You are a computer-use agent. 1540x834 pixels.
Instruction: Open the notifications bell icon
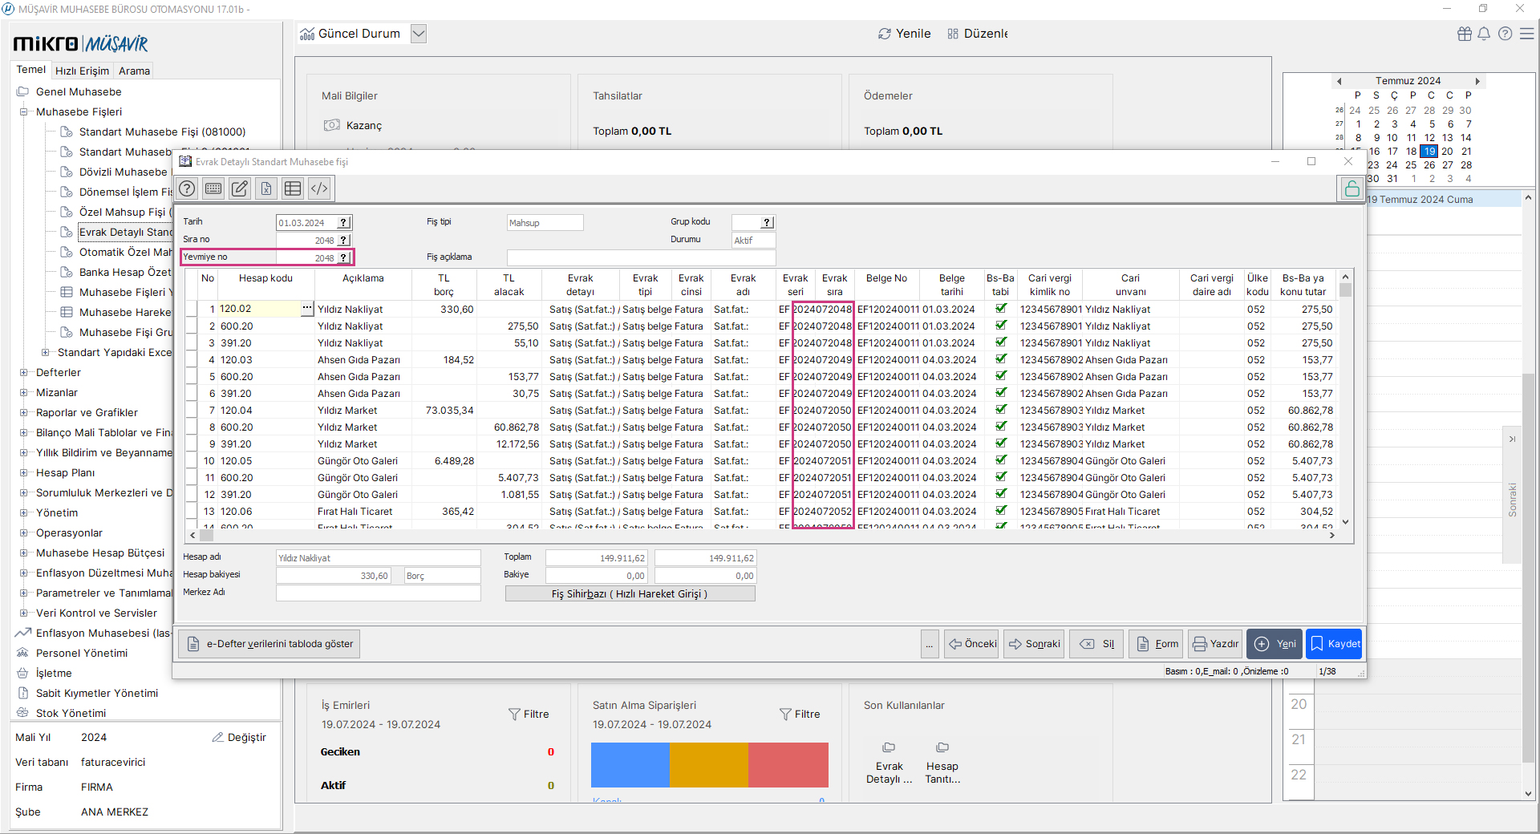pyautogui.click(x=1484, y=34)
